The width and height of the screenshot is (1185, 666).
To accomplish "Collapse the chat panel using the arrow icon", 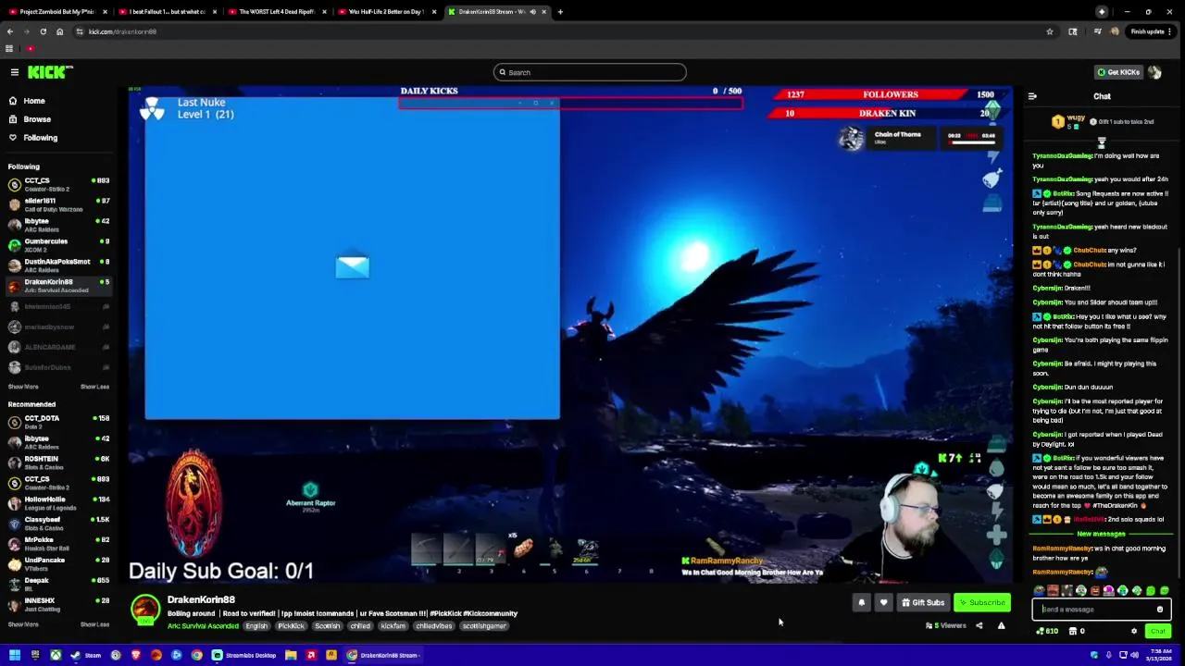I will point(1032,96).
